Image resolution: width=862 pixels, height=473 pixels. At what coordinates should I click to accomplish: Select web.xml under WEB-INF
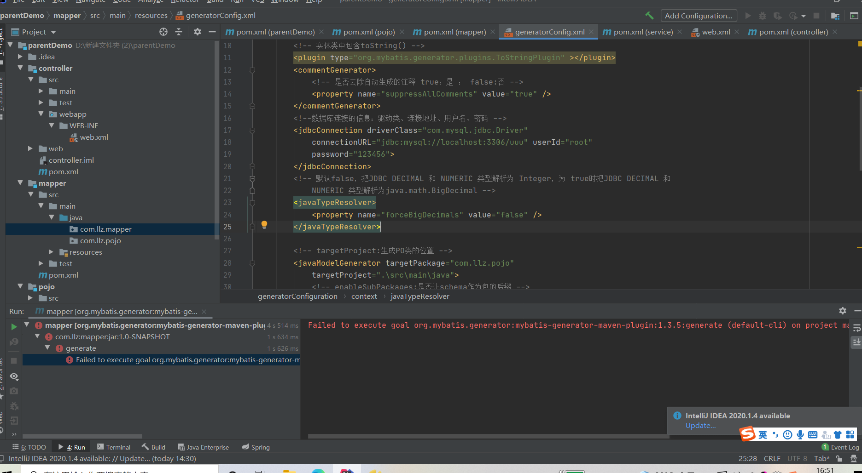coord(94,137)
